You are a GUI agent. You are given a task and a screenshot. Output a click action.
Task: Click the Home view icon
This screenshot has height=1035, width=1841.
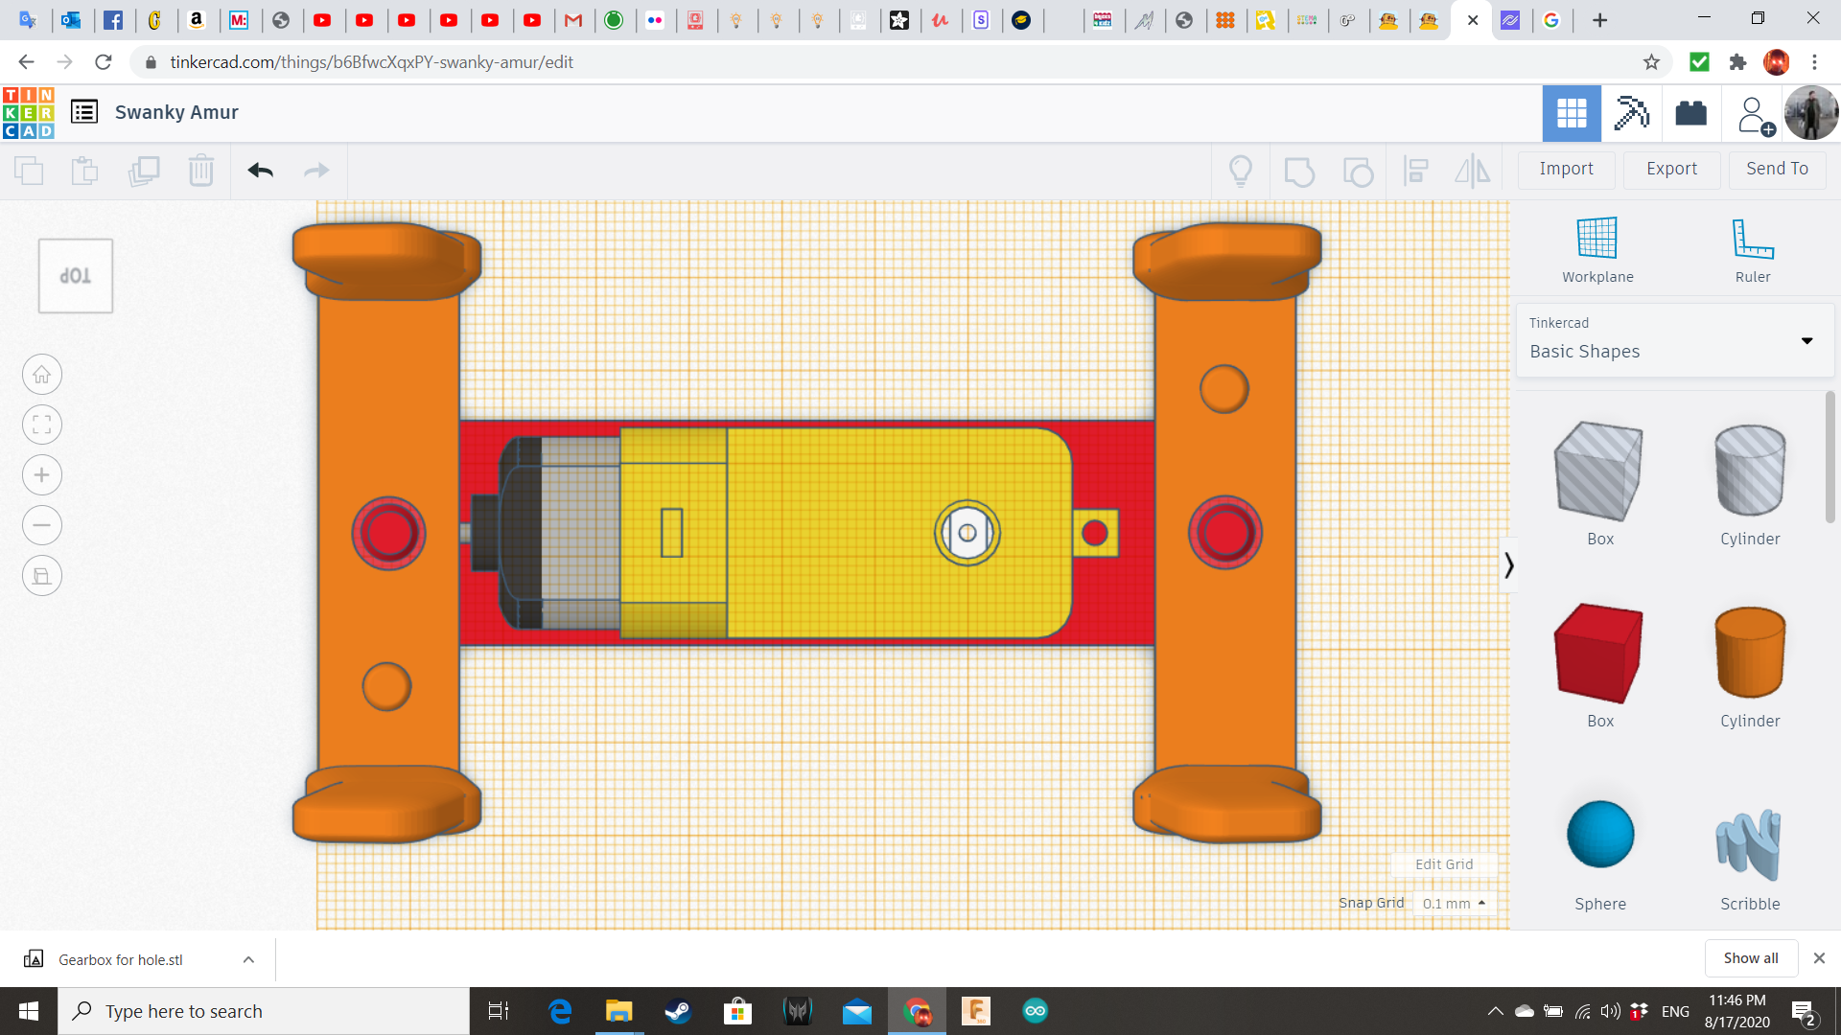pos(41,374)
